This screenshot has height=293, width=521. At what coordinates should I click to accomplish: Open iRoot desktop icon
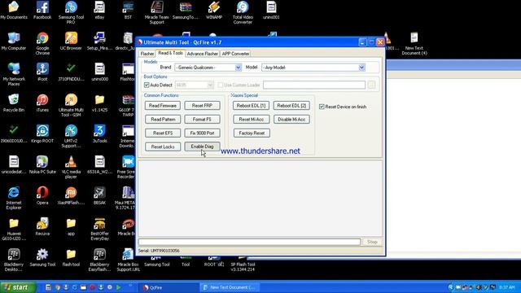42,72
